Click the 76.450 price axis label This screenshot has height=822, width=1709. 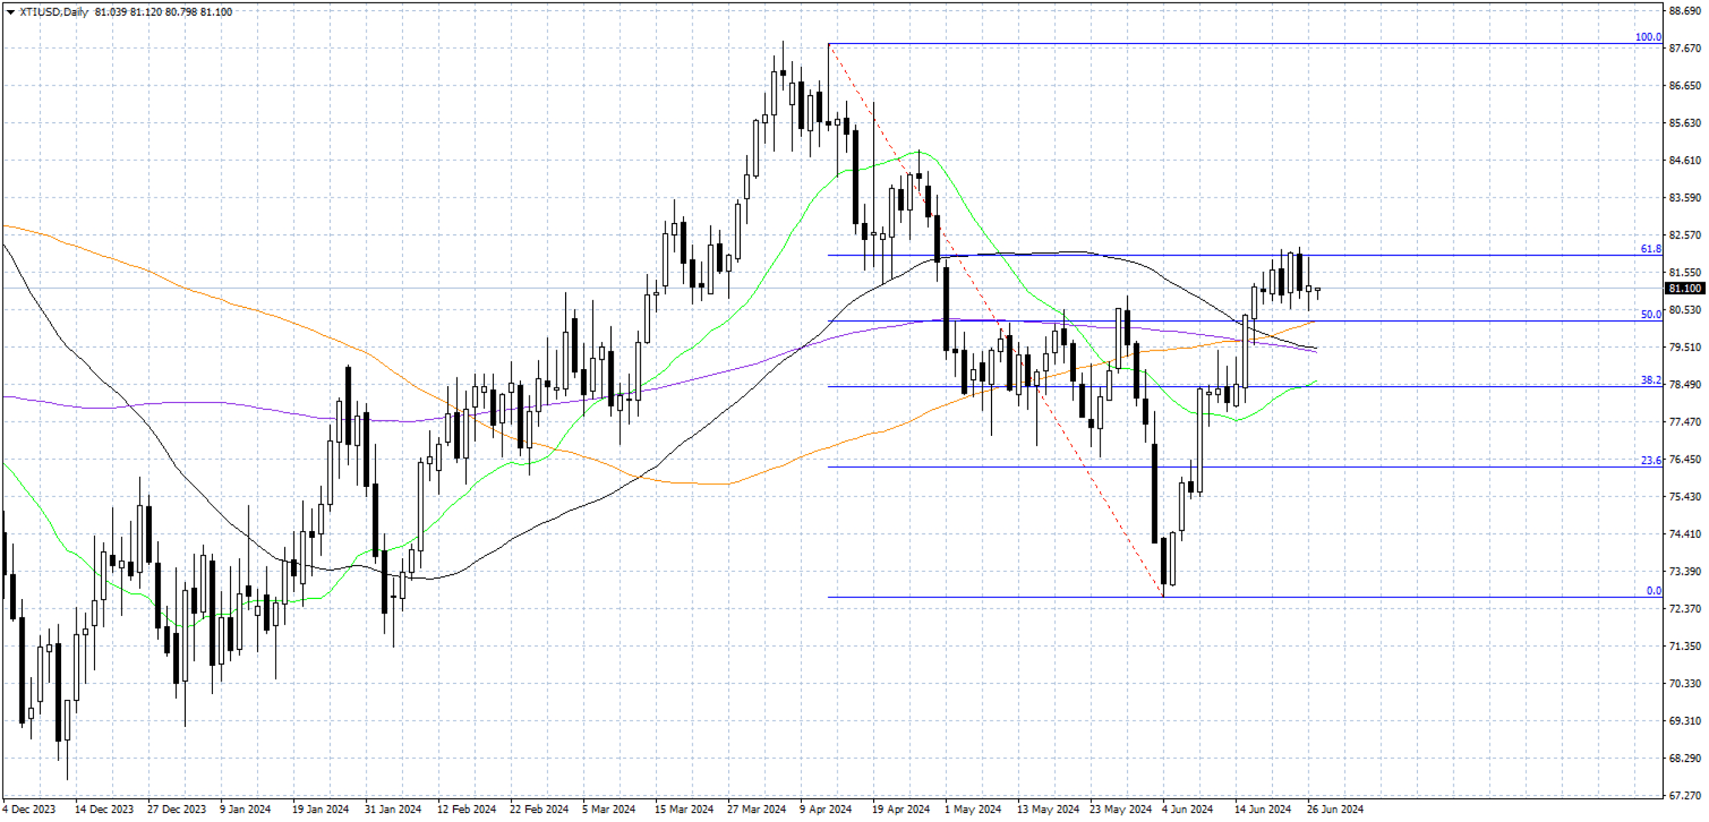tap(1685, 459)
